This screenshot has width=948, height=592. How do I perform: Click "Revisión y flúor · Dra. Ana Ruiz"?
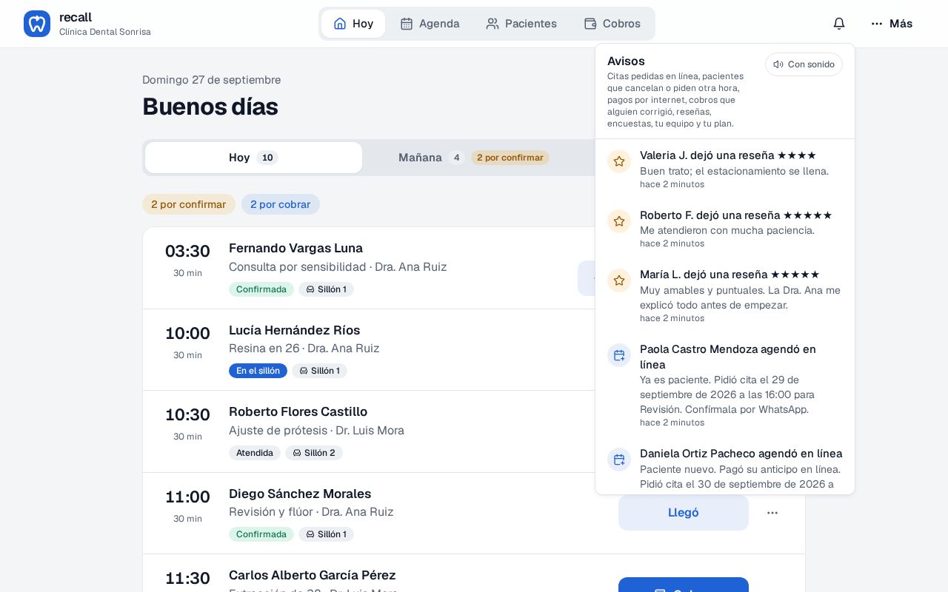(311, 511)
